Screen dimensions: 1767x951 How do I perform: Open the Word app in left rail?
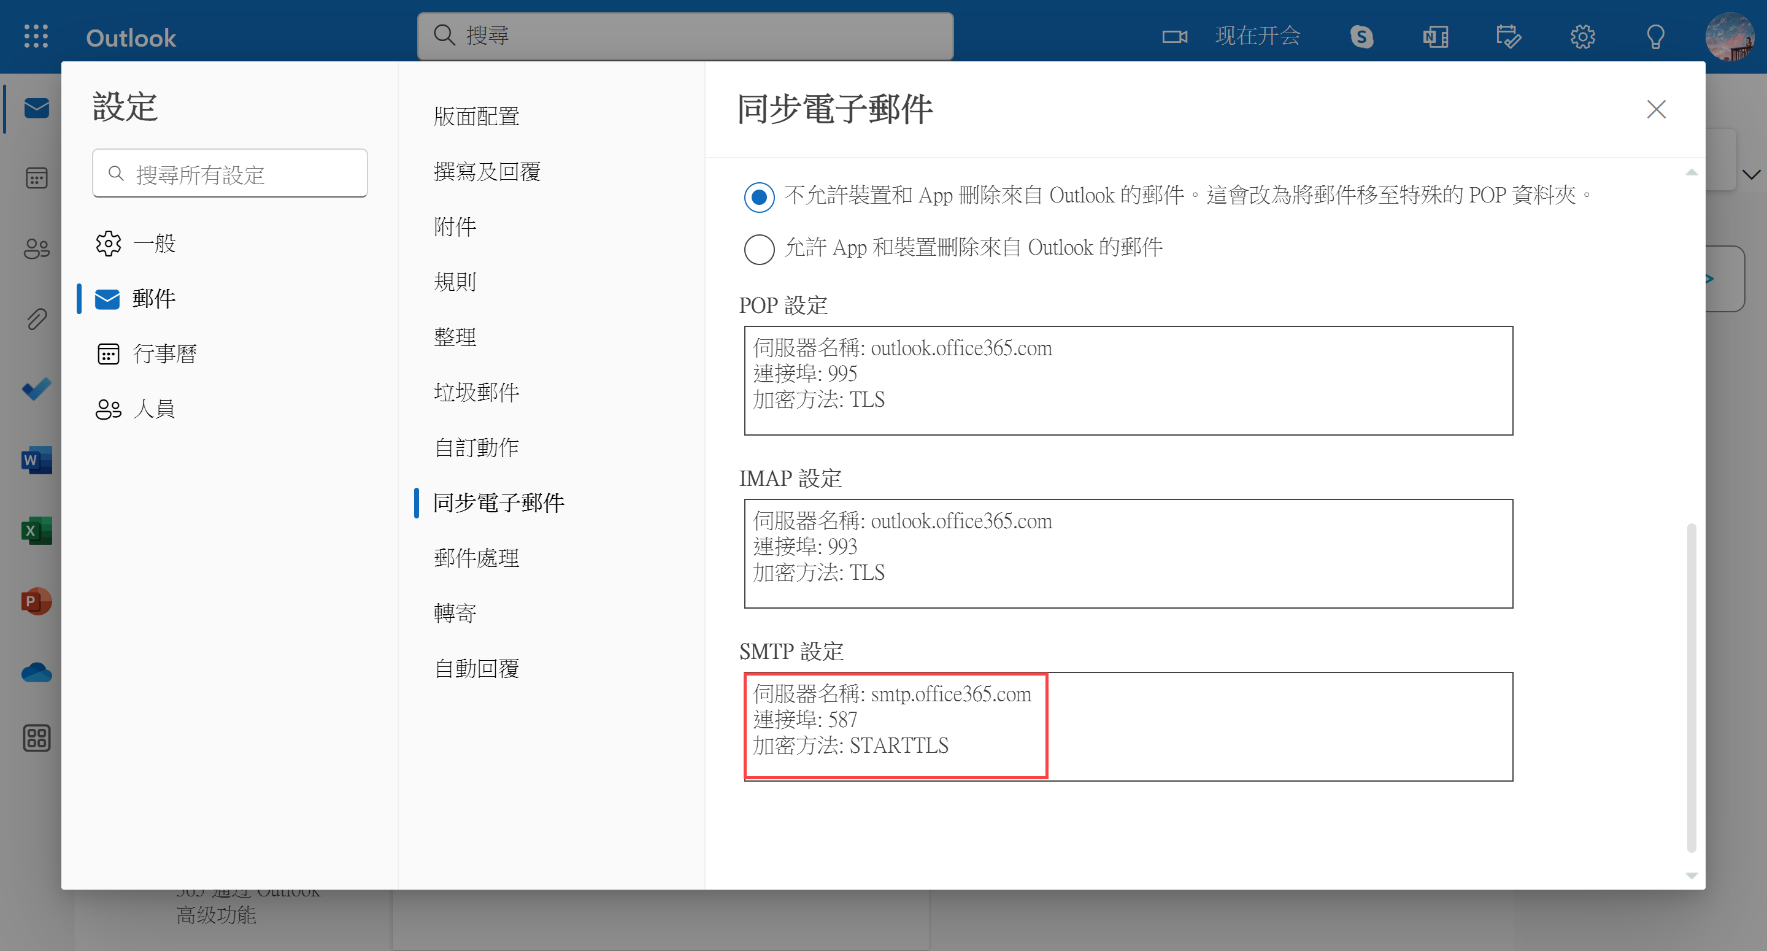(x=36, y=460)
